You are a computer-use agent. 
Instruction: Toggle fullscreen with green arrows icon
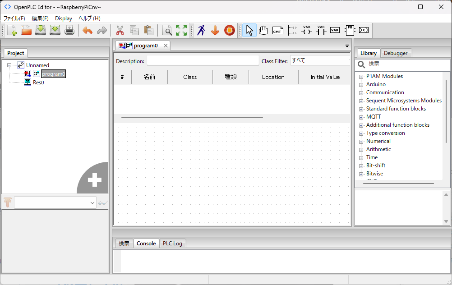181,30
